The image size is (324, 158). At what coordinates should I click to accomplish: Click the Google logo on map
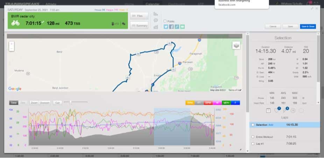[15, 88]
